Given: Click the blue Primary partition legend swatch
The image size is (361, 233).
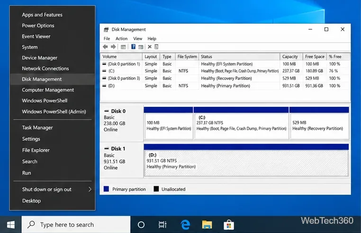Looking at the screenshot, I should click(x=106, y=189).
